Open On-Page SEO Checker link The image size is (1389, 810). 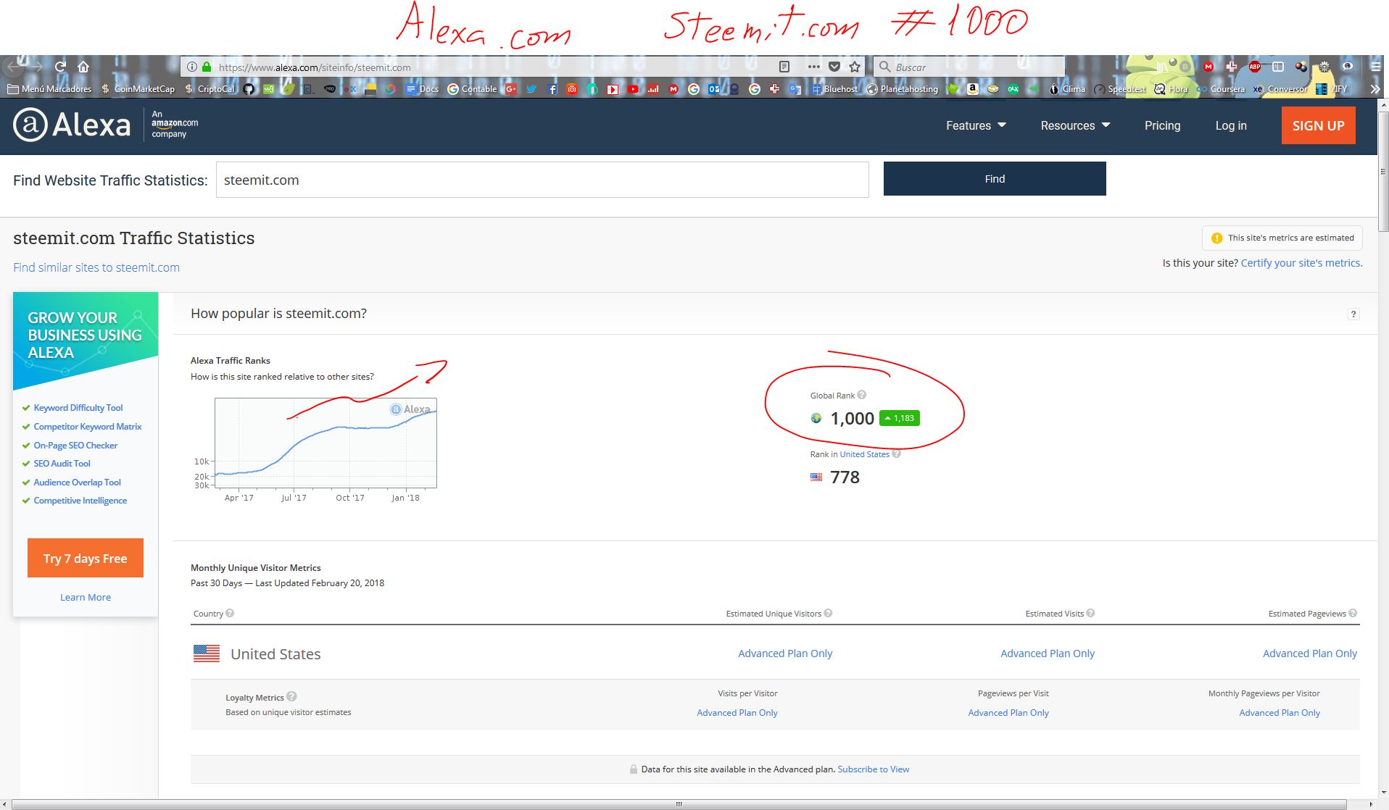click(x=75, y=446)
